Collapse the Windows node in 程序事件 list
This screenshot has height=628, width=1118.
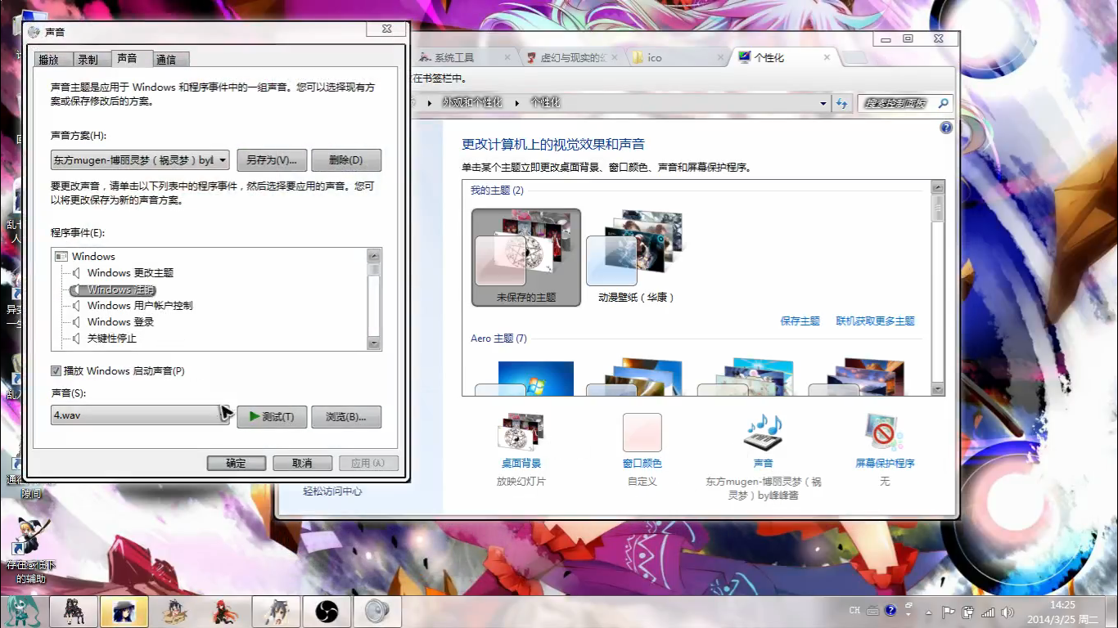pyautogui.click(x=61, y=257)
